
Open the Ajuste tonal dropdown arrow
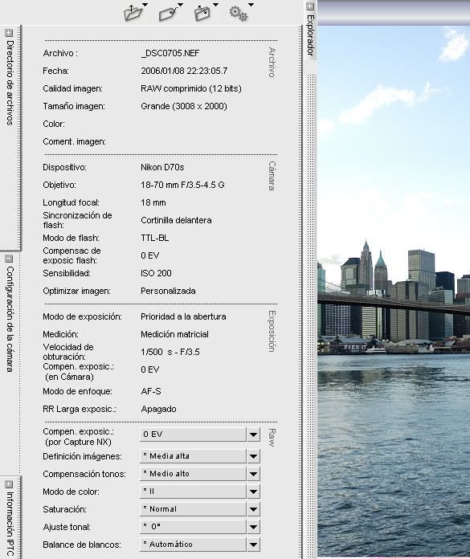pos(253,527)
